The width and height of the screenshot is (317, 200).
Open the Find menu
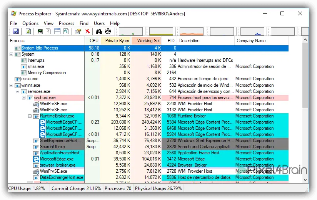[84, 23]
